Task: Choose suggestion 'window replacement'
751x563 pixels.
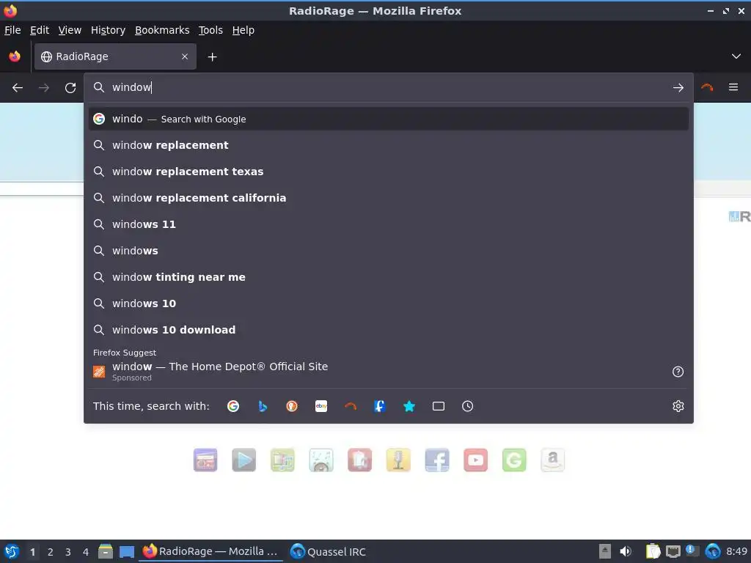Action: point(389,145)
